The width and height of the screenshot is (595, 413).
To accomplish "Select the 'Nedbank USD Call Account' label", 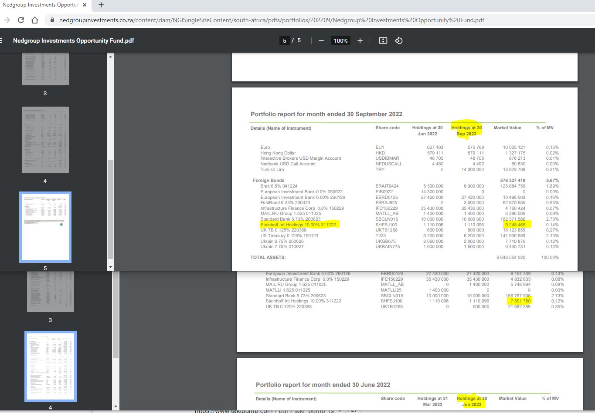I will (288, 164).
